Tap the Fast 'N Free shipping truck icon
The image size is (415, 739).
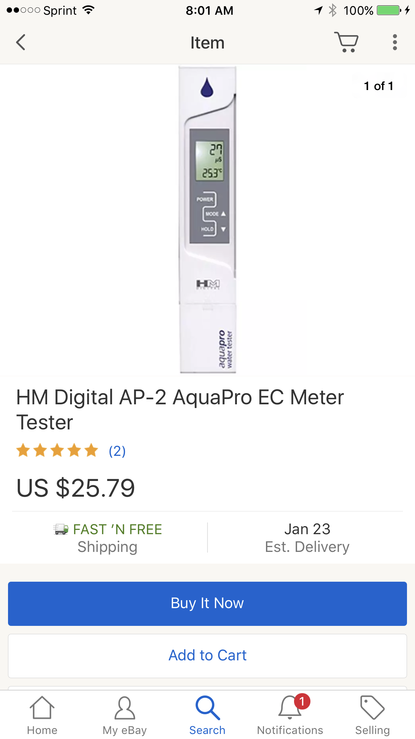61,529
